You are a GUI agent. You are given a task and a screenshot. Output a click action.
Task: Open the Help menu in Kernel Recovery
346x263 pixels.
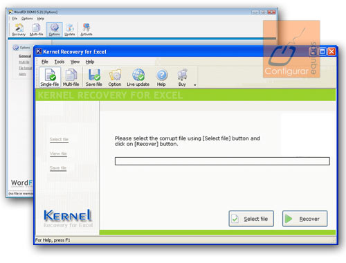pyautogui.click(x=90, y=62)
